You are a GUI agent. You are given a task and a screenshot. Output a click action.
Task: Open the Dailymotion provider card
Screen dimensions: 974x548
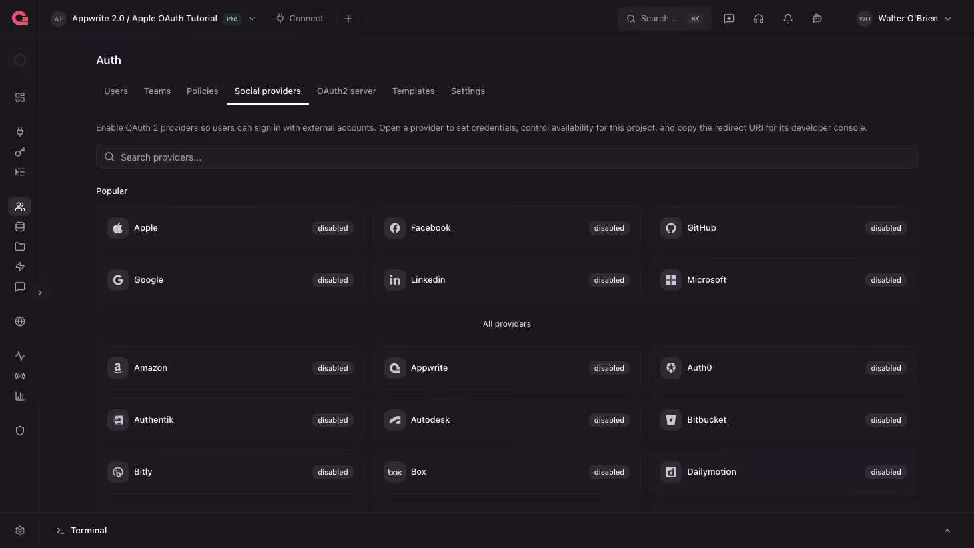784,472
